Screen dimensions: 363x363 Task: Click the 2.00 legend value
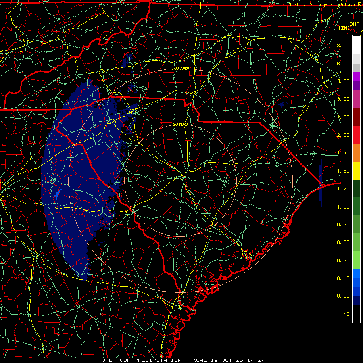pos(343,135)
